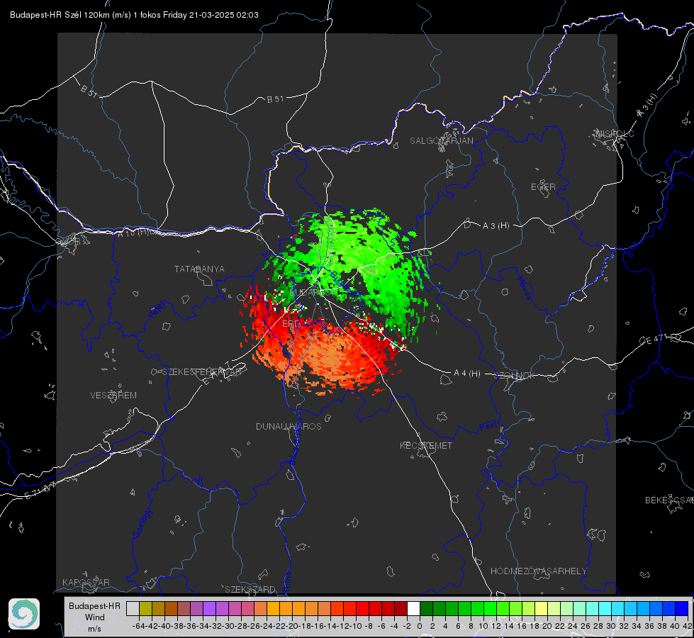Click the BÉKÉSCSABA city label
694x638 pixels.
click(669, 500)
